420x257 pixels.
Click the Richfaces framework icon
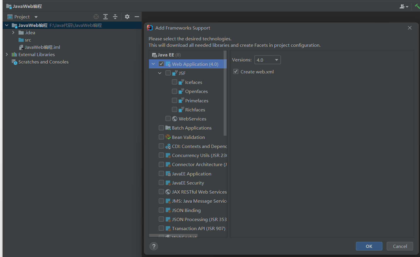181,110
